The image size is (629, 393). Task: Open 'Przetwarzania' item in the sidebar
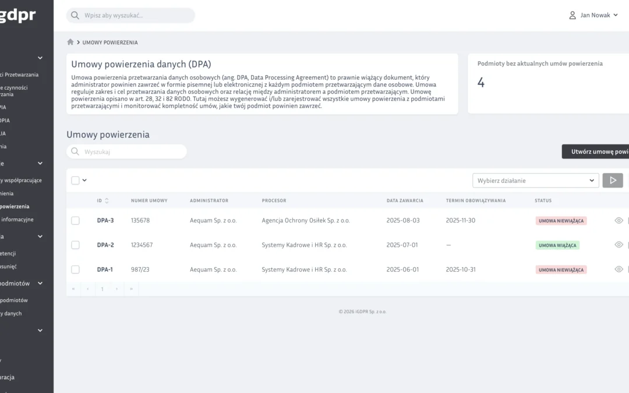coord(20,75)
